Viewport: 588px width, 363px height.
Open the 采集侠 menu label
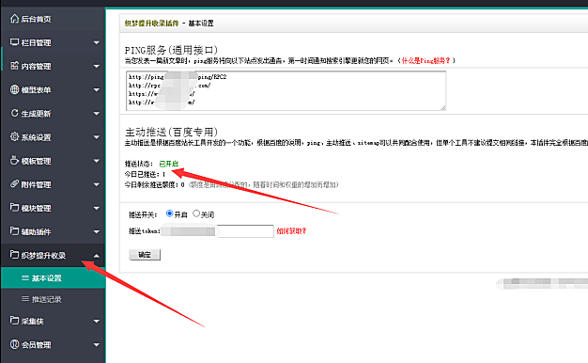32,322
